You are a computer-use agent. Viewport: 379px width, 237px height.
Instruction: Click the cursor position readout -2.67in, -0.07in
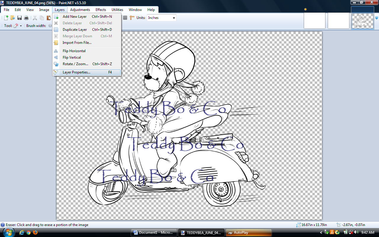pyautogui.click(x=354, y=225)
